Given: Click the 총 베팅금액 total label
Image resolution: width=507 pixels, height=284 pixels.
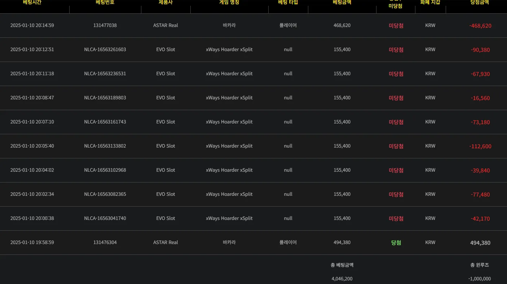Looking at the screenshot, I should click(x=342, y=265).
